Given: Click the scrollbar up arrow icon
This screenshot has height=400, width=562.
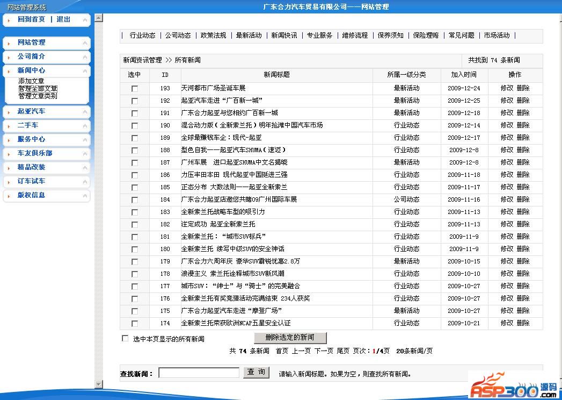Looking at the screenshot, I should [x=99, y=18].
